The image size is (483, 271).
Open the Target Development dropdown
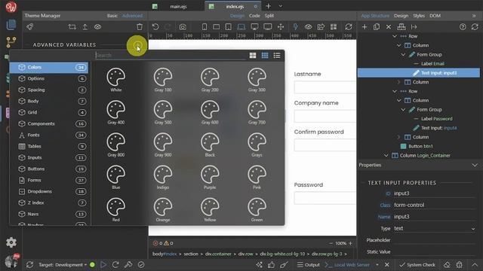point(63,265)
